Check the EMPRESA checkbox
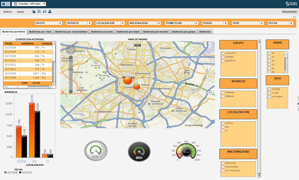This screenshot has height=180, width=299. click(x=223, y=57)
